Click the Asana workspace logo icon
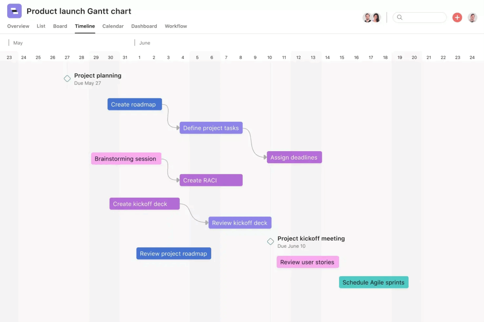The width and height of the screenshot is (484, 322). point(14,11)
